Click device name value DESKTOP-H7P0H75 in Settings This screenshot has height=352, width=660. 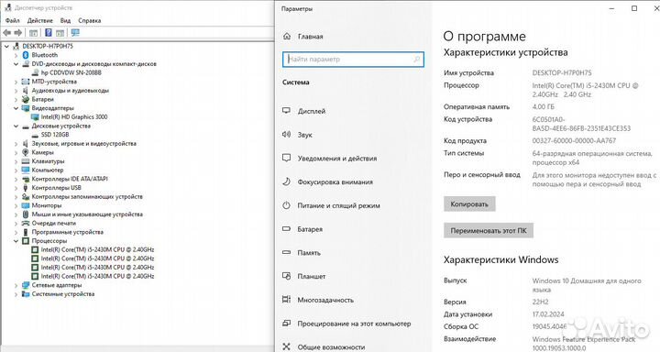562,72
